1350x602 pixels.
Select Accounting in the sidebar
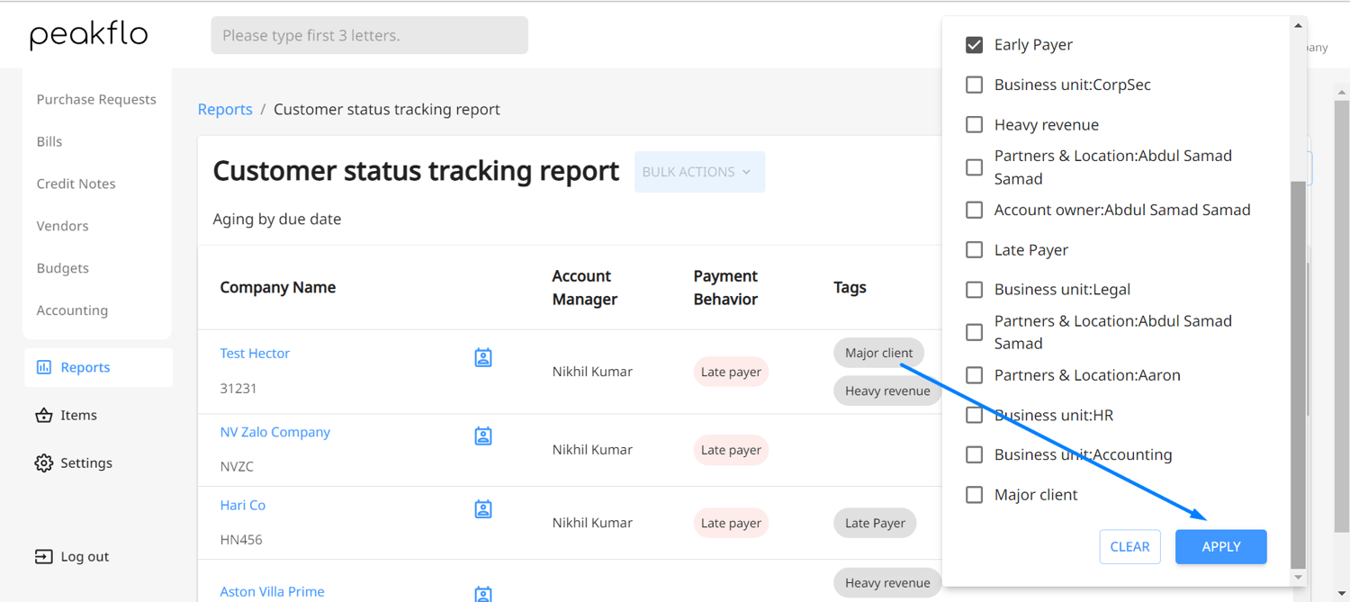point(72,310)
